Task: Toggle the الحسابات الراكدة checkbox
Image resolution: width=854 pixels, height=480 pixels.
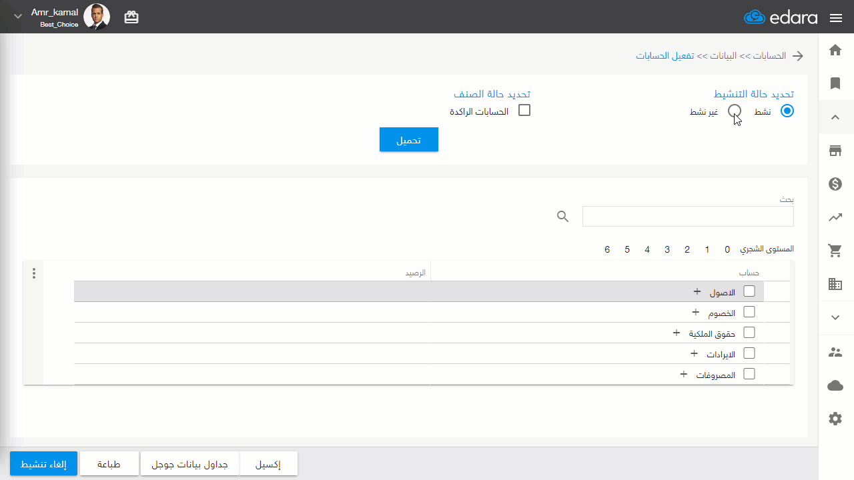Action: point(524,111)
